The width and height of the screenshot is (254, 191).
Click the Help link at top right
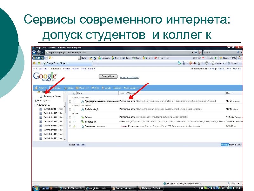click(229, 69)
